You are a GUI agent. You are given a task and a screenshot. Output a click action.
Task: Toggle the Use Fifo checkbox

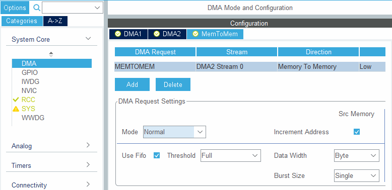[157, 156]
